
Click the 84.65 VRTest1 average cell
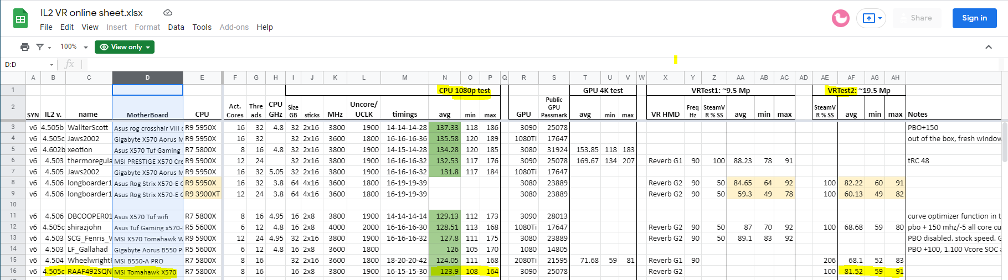[x=740, y=183]
